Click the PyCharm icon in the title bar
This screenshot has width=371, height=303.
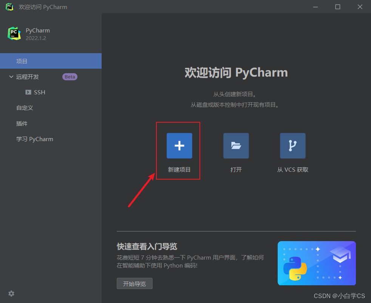pyautogui.click(x=9, y=7)
